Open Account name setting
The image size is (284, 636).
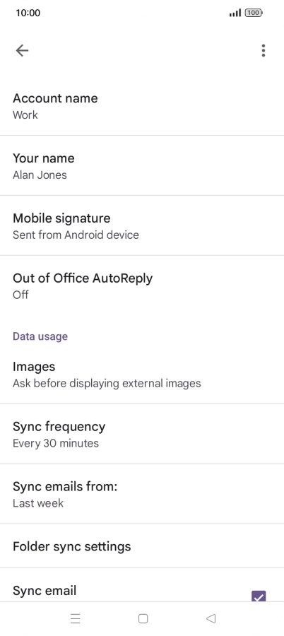point(142,106)
